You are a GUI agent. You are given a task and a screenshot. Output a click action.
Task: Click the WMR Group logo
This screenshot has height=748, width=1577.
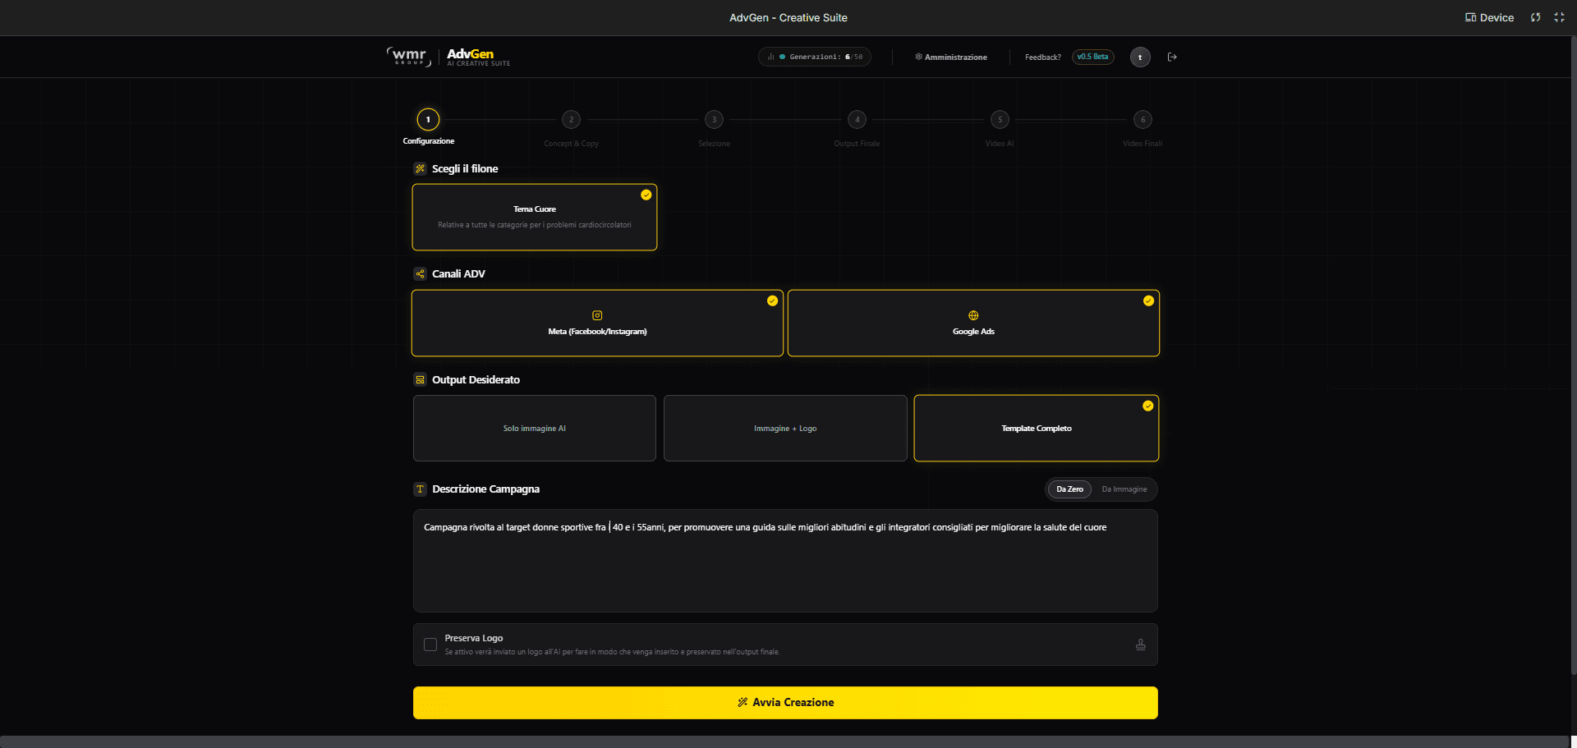pos(408,56)
